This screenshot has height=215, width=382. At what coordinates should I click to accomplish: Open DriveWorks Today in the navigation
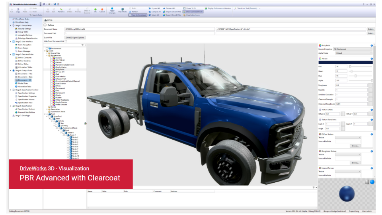(x=21, y=19)
